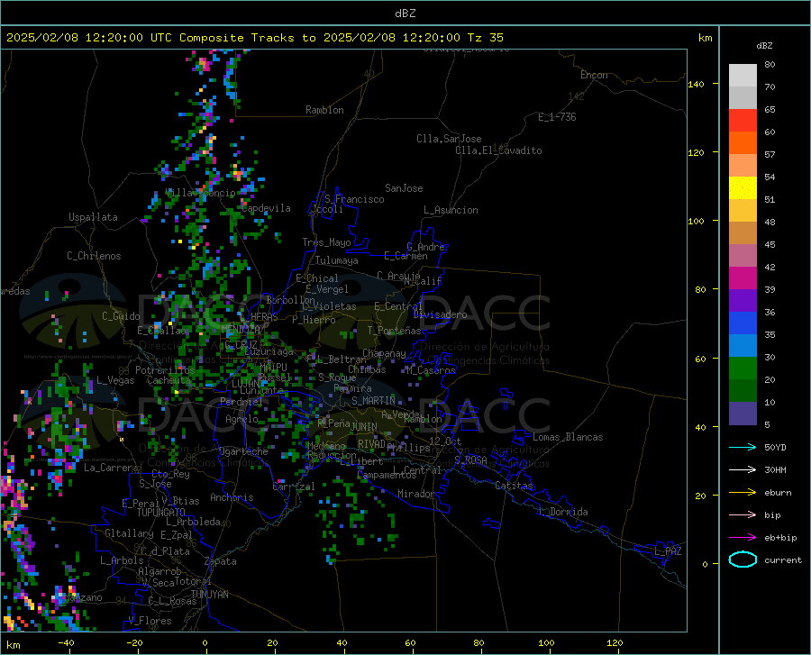Click the S_Francisco label
811x655 pixels.
click(354, 199)
